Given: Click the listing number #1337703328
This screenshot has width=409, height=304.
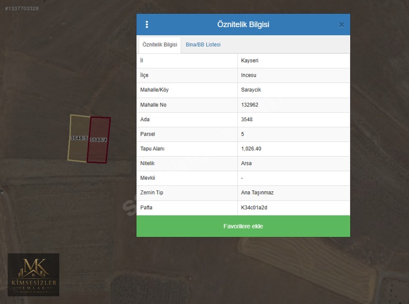Looking at the screenshot, I should point(22,9).
